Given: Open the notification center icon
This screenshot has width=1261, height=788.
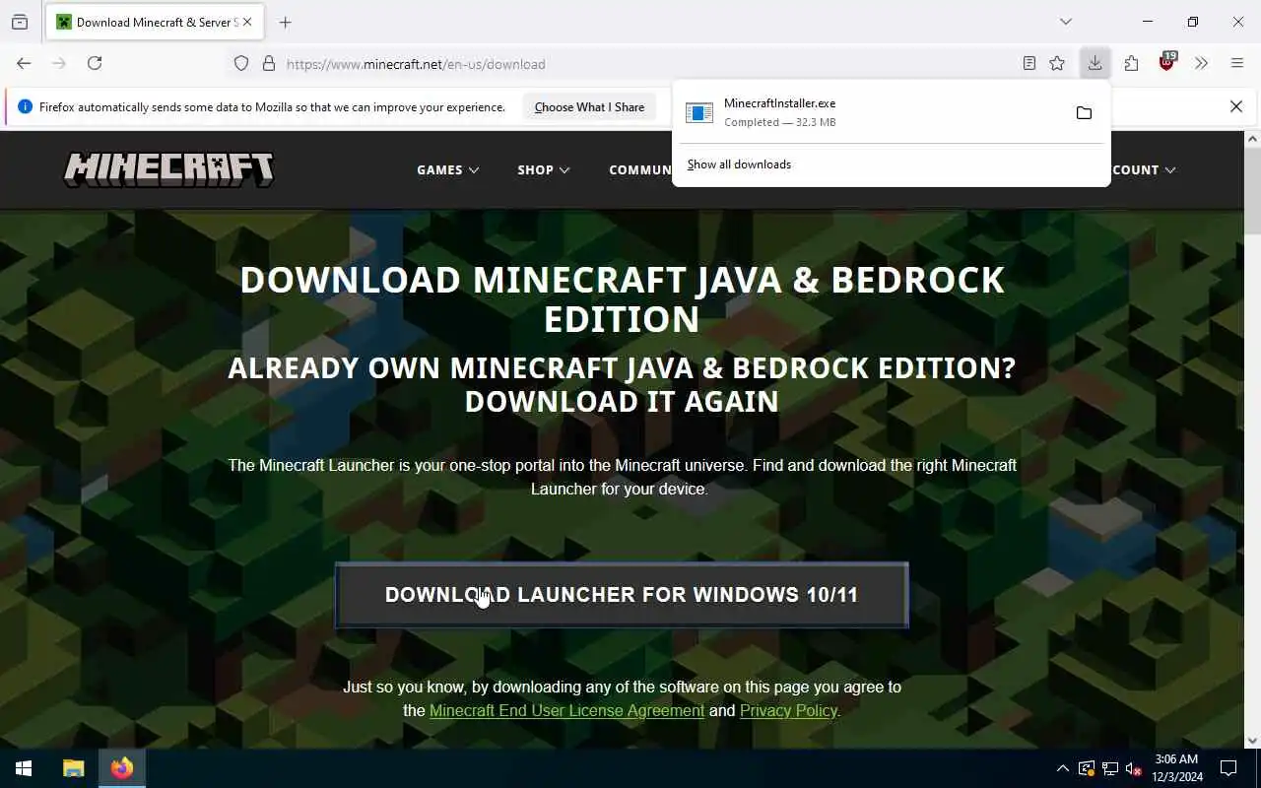Looking at the screenshot, I should pyautogui.click(x=1228, y=768).
